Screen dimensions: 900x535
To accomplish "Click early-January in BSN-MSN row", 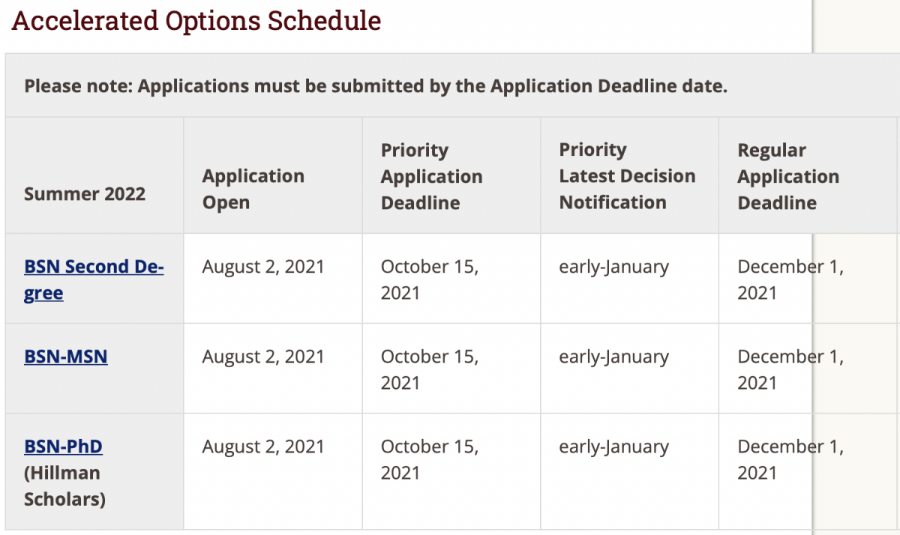I will (x=613, y=357).
